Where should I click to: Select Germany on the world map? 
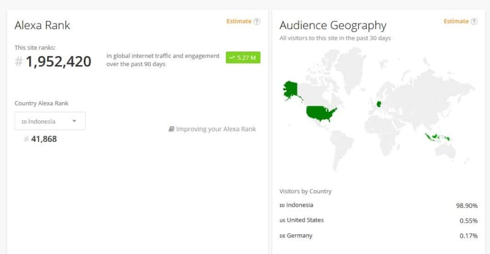tap(379, 104)
